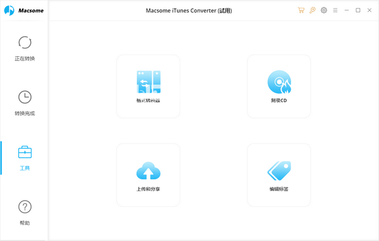Viewport: 379px width, 241px height.
Task: Open the Help (帮助) question mark icon
Action: 25,207
